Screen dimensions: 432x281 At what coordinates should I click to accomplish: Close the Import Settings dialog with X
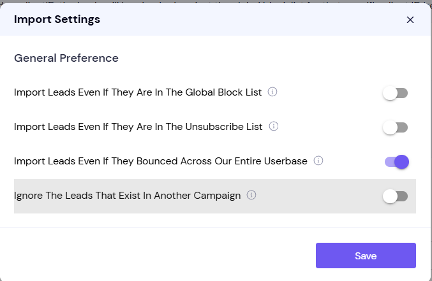410,20
